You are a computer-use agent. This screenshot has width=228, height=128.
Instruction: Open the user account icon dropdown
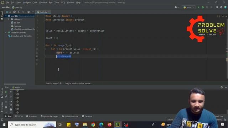point(177,7)
